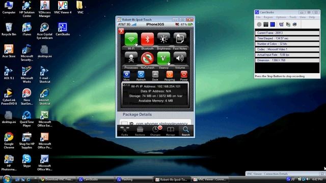Viewport: 326px width, 183px height.
Task: Open the iTunes desktop shortcut
Action: point(27,29)
